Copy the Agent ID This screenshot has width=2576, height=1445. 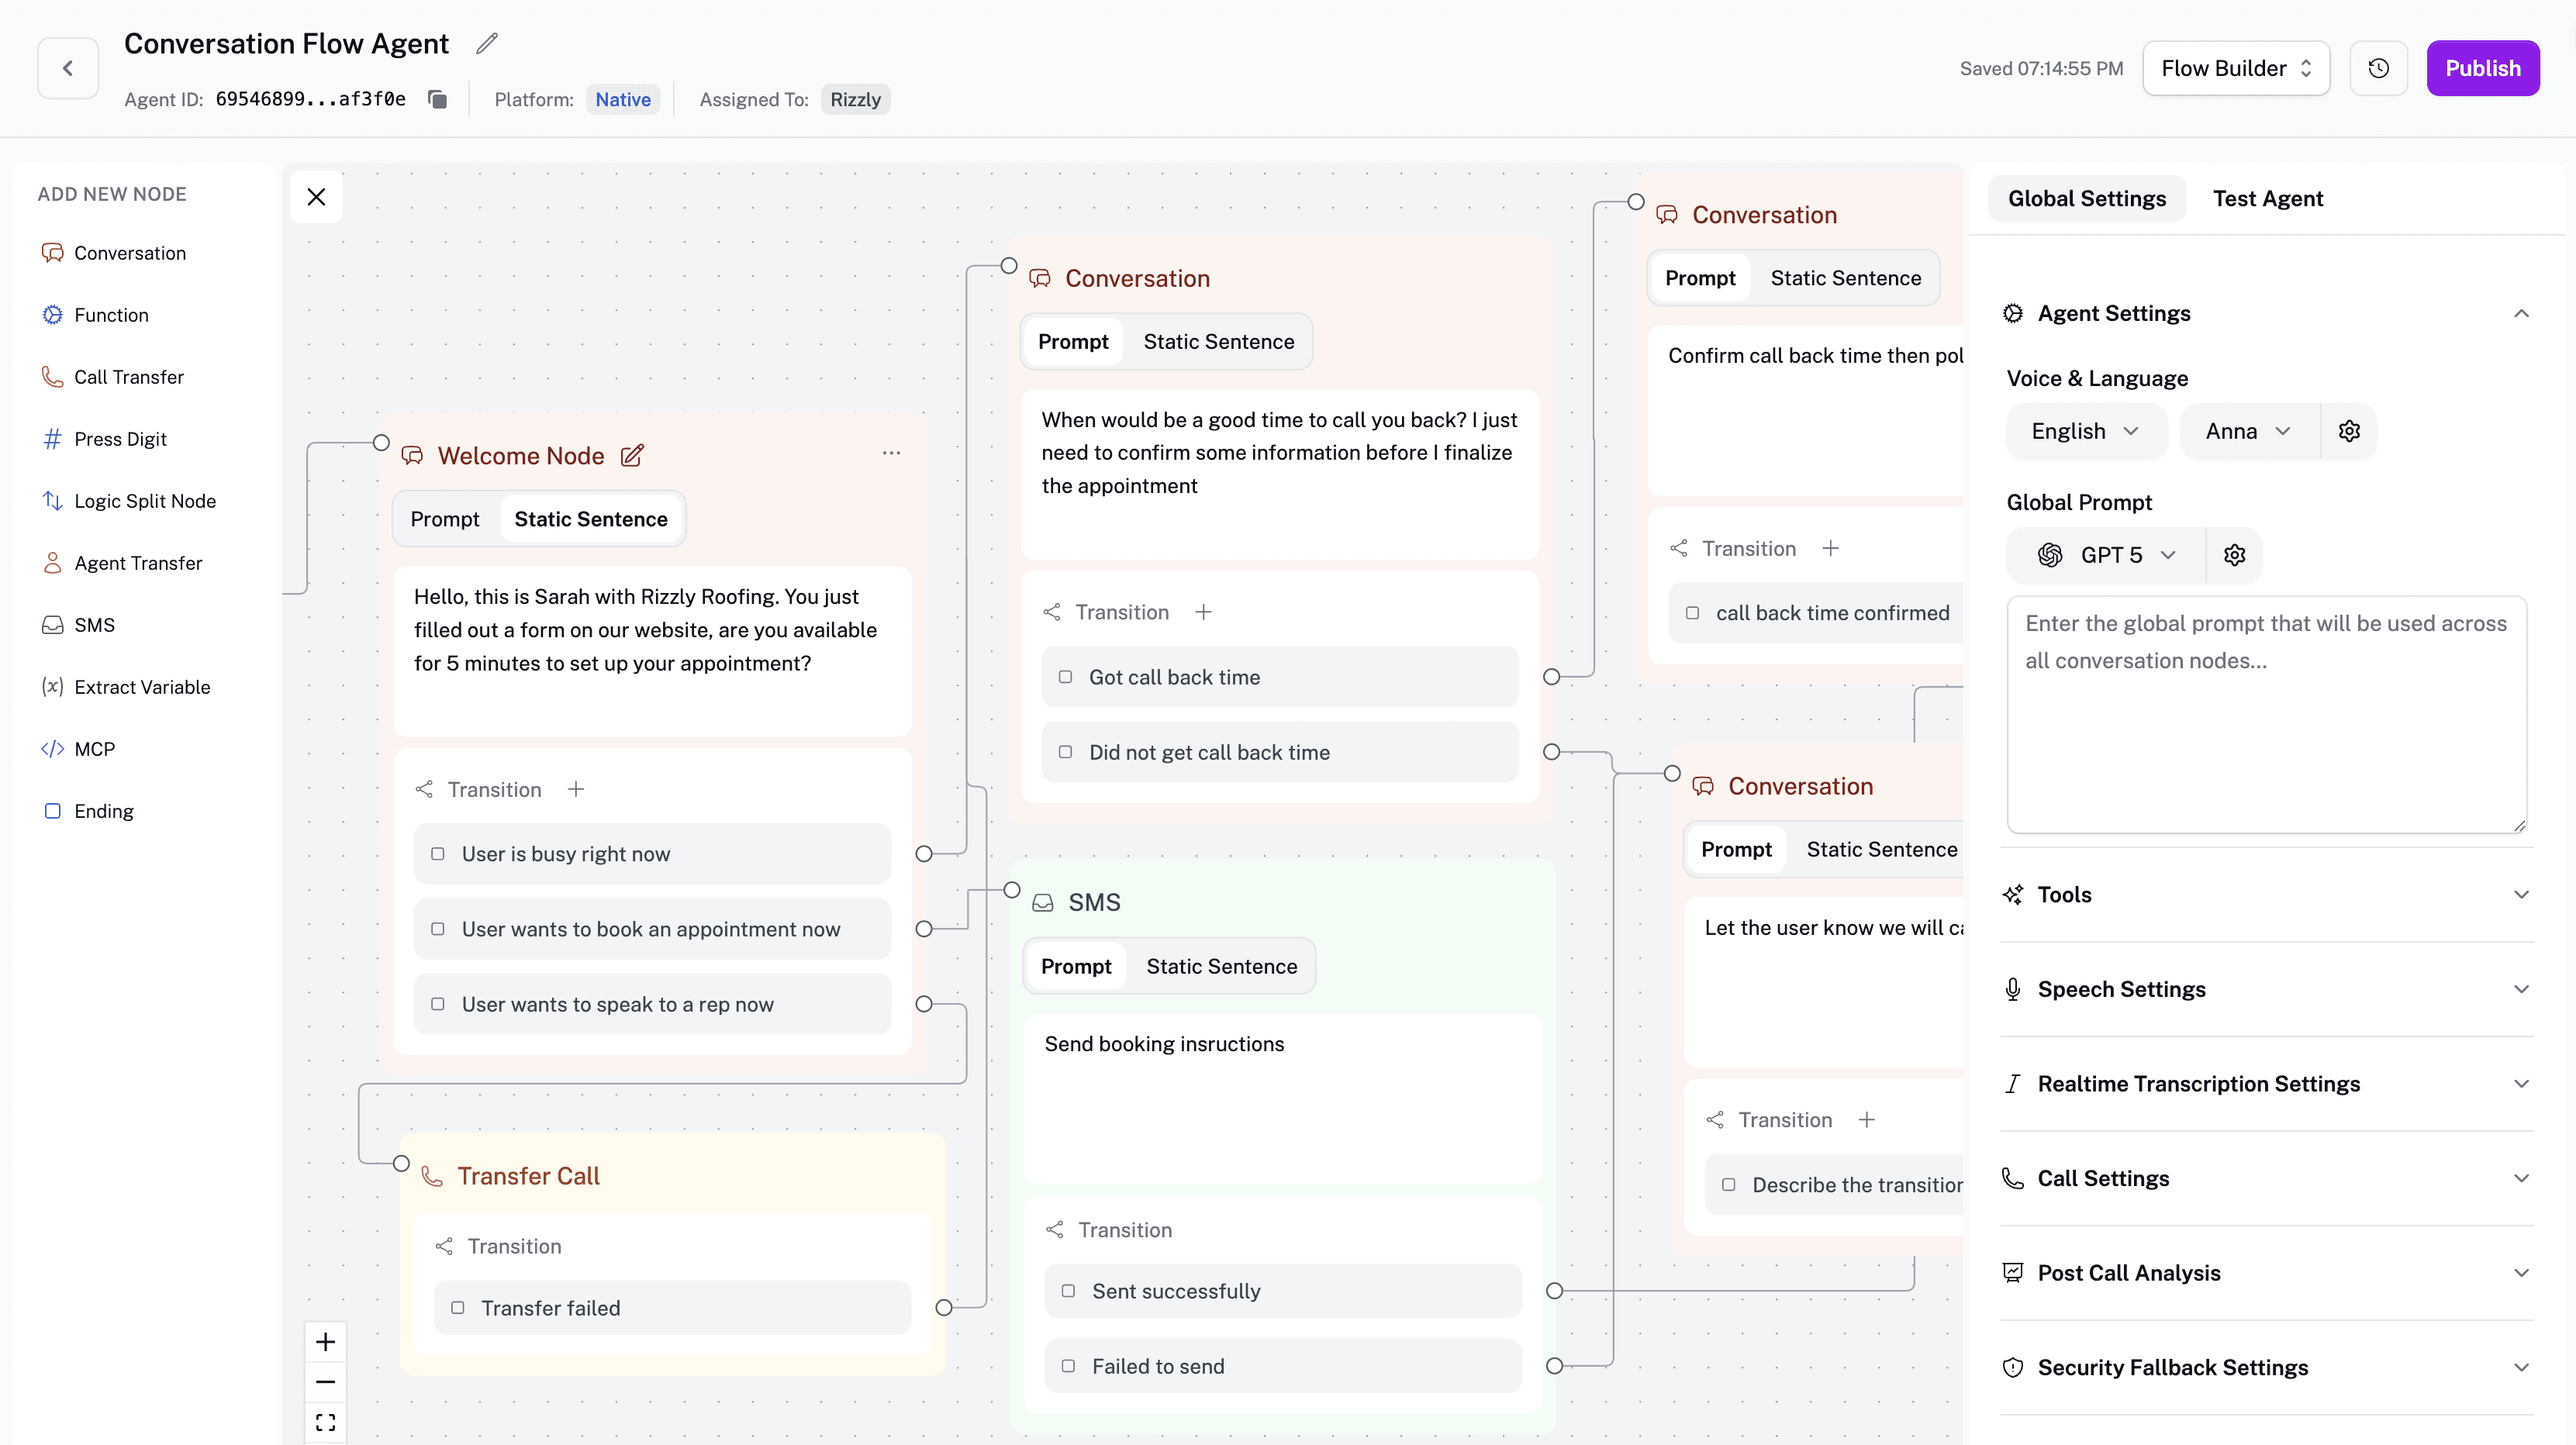click(437, 99)
